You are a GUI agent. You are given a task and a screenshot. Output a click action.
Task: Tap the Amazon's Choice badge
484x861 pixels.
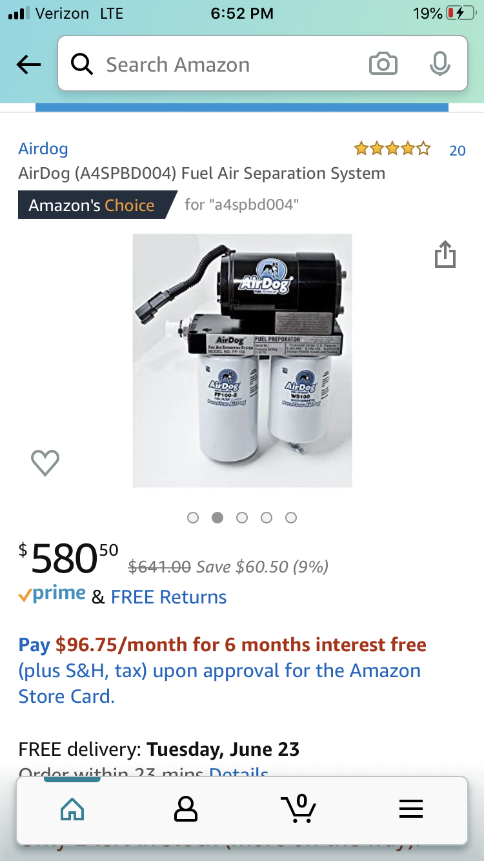tap(97, 205)
